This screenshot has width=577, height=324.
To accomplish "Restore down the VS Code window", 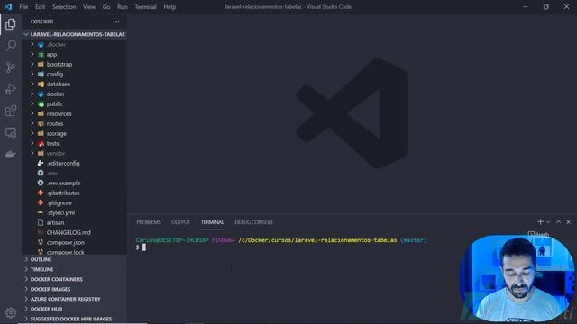I will (x=546, y=7).
